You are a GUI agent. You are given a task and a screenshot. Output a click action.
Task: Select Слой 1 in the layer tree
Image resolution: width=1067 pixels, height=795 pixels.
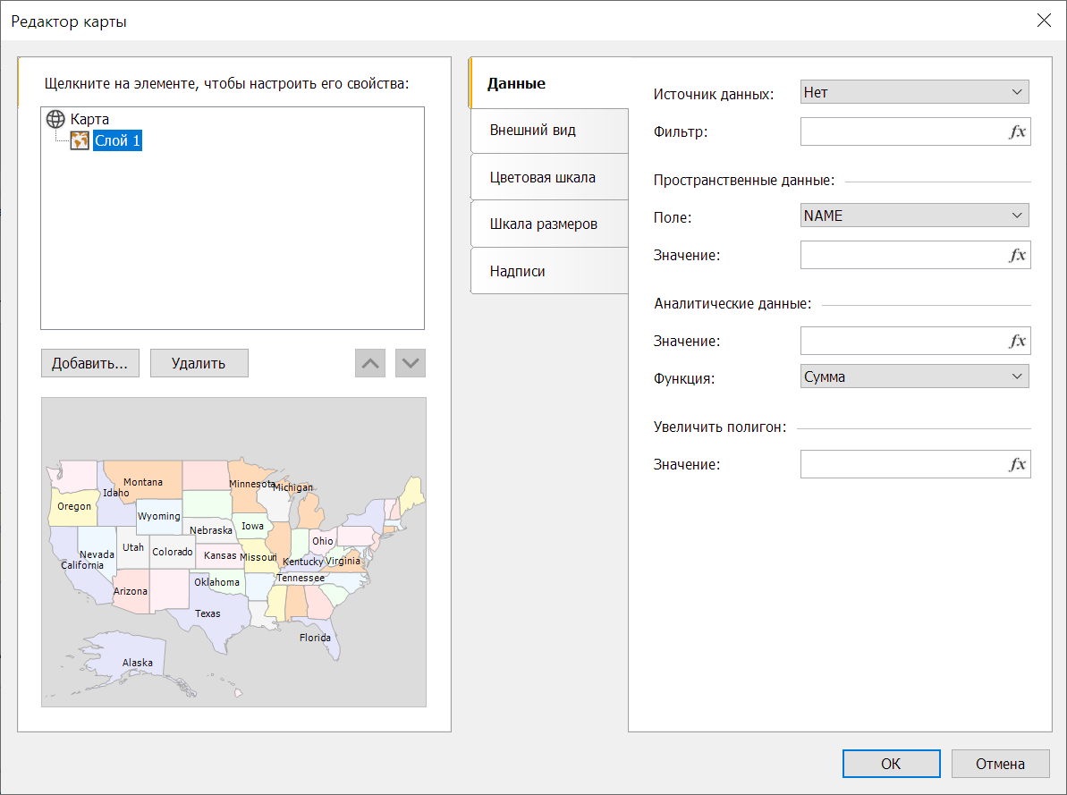[117, 140]
